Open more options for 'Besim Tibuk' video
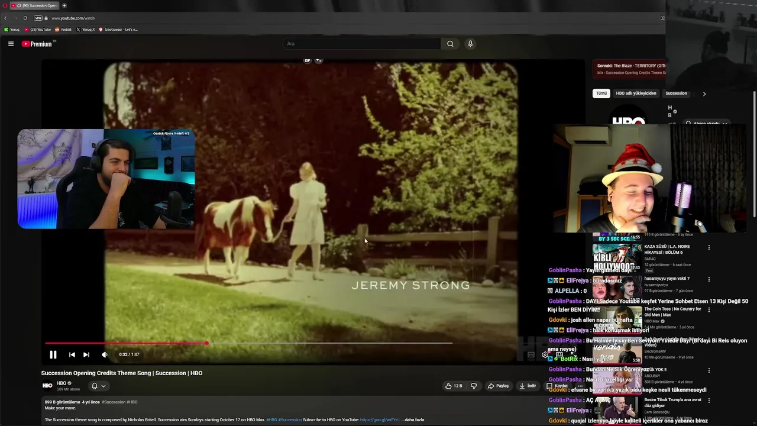 pos(709,401)
